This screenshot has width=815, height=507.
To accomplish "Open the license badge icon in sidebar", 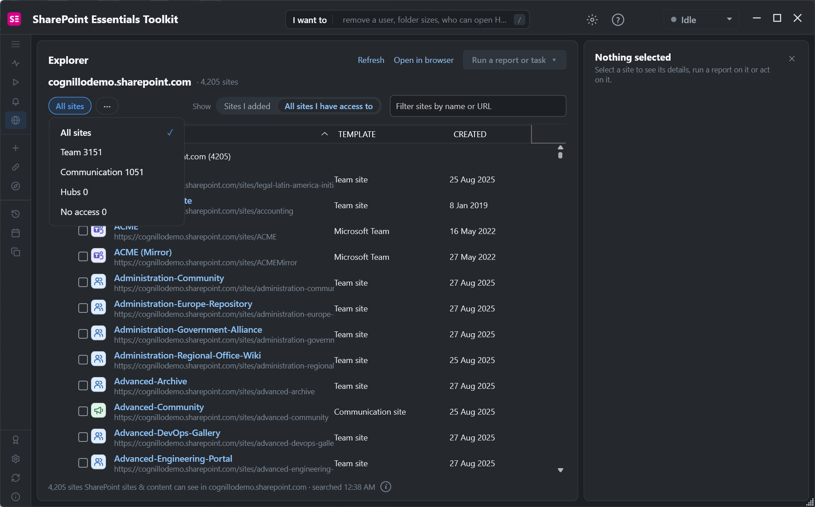I will point(15,440).
